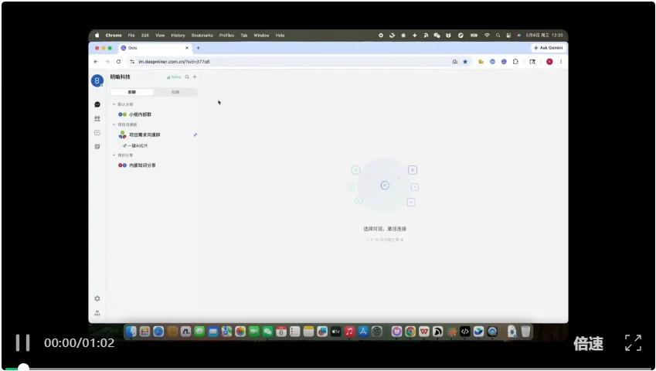Switch to the 群聊 tab
The height and width of the screenshot is (371, 656).
point(132,92)
